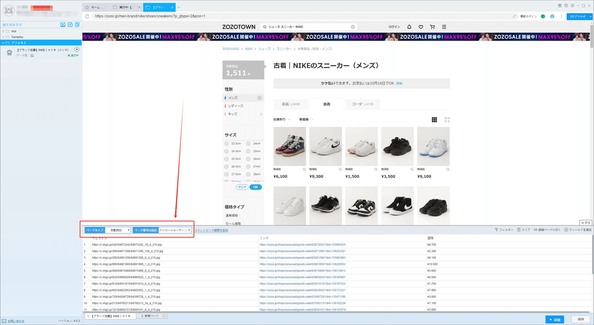Expand the Samples folder in the task tree
Screen dimensions: 594x325
tap(3, 37)
